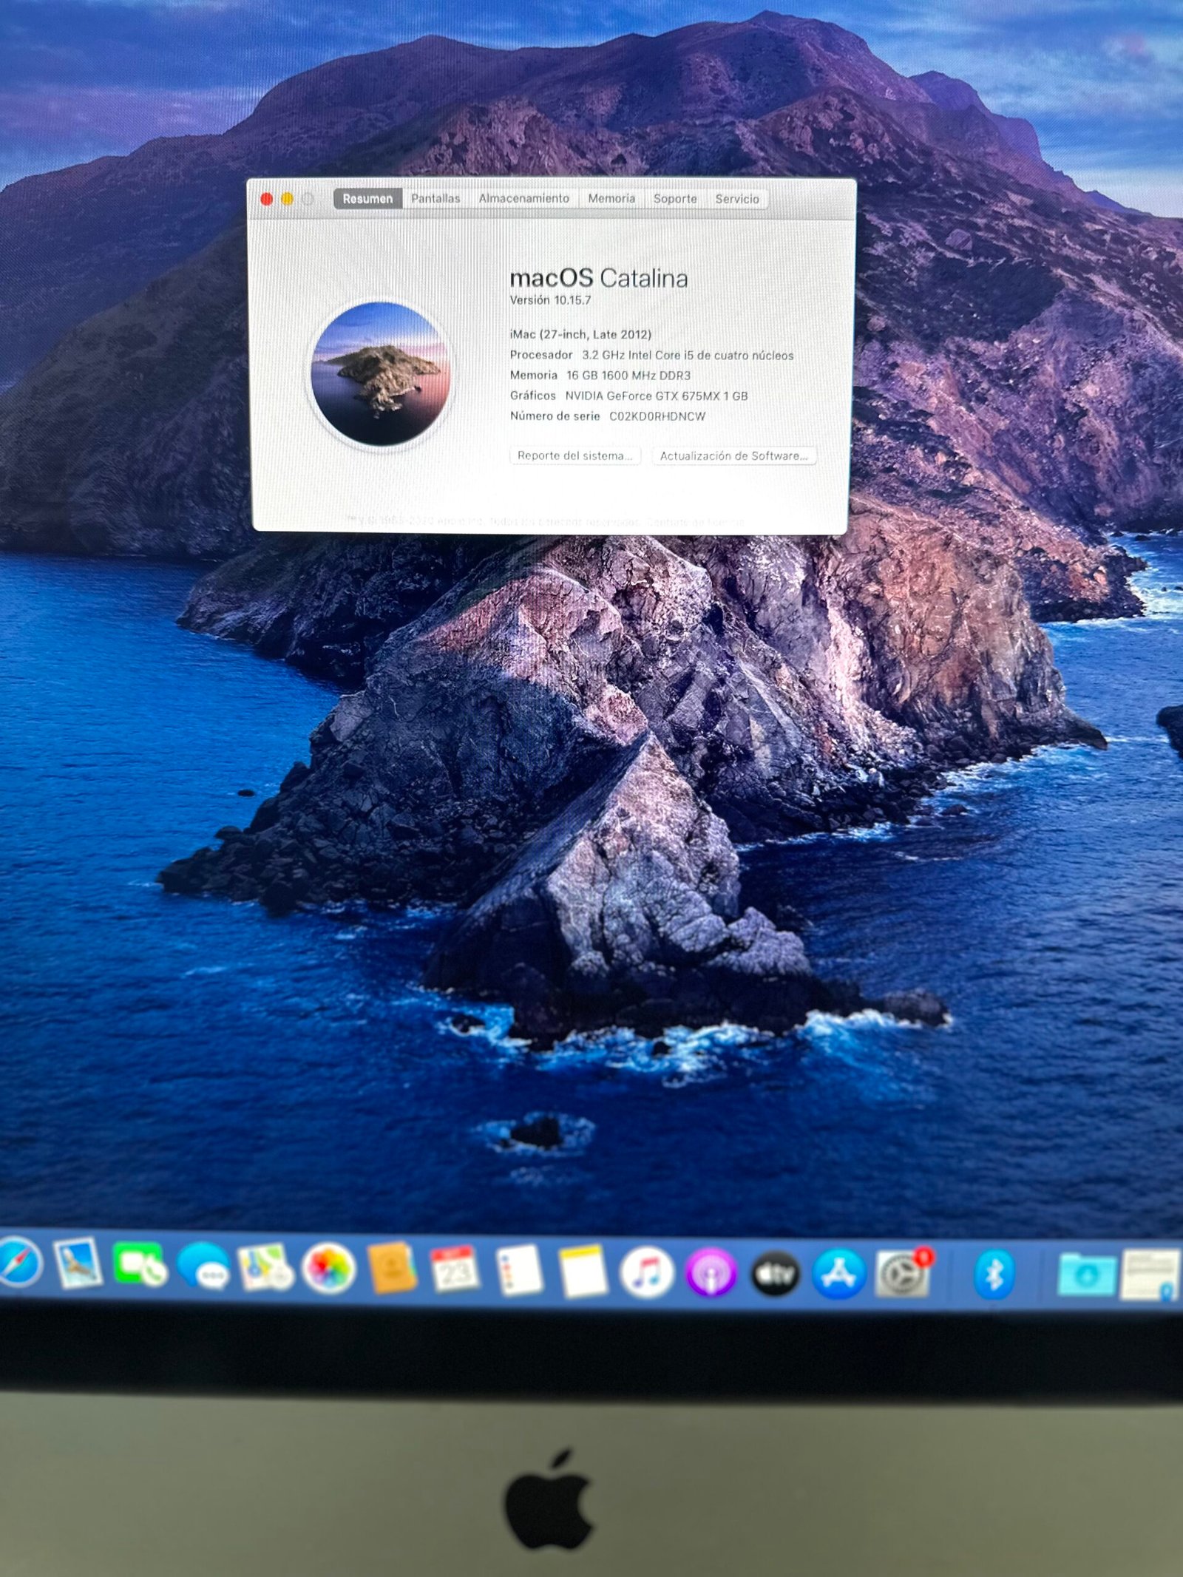Switch to the Pantallas tab

pos(435,198)
